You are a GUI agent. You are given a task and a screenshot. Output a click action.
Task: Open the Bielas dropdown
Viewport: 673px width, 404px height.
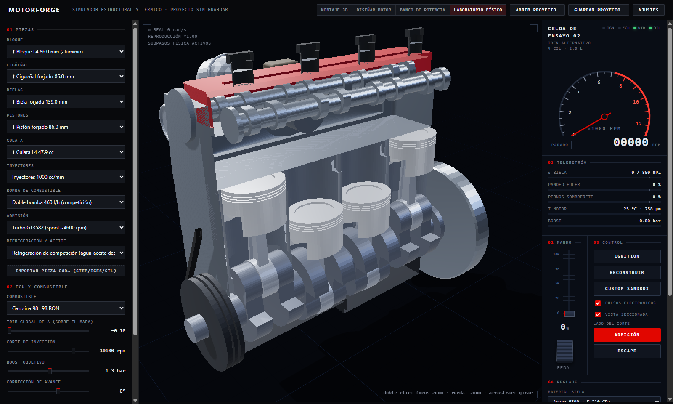pyautogui.click(x=66, y=101)
